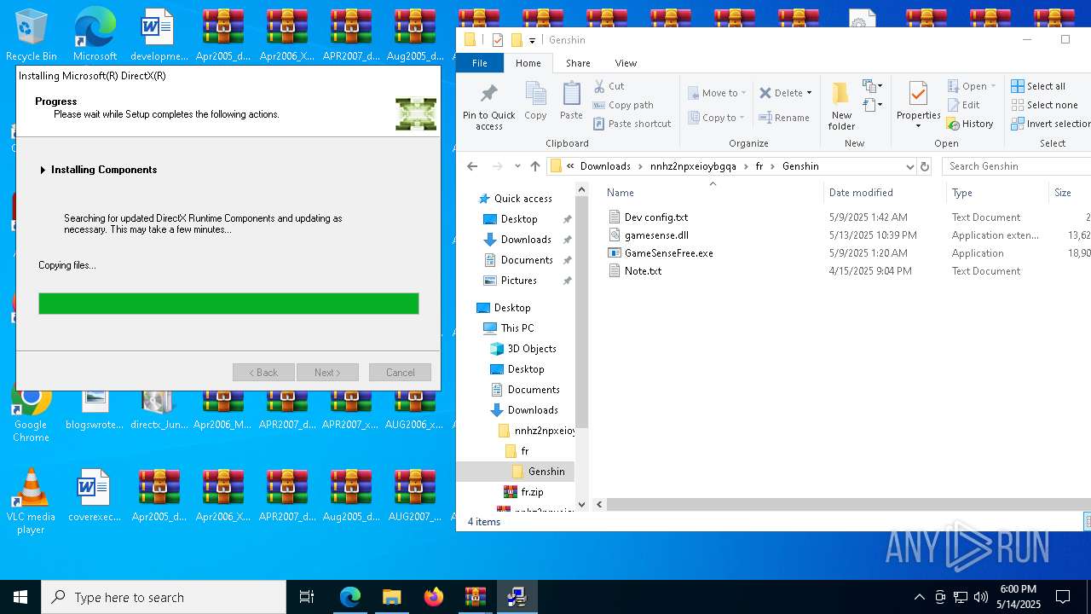The image size is (1091, 614).
Task: Select 3D Objects in navigation pane
Action: (x=532, y=349)
